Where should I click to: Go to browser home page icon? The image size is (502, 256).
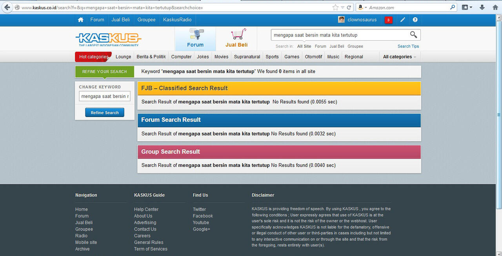pos(495,7)
